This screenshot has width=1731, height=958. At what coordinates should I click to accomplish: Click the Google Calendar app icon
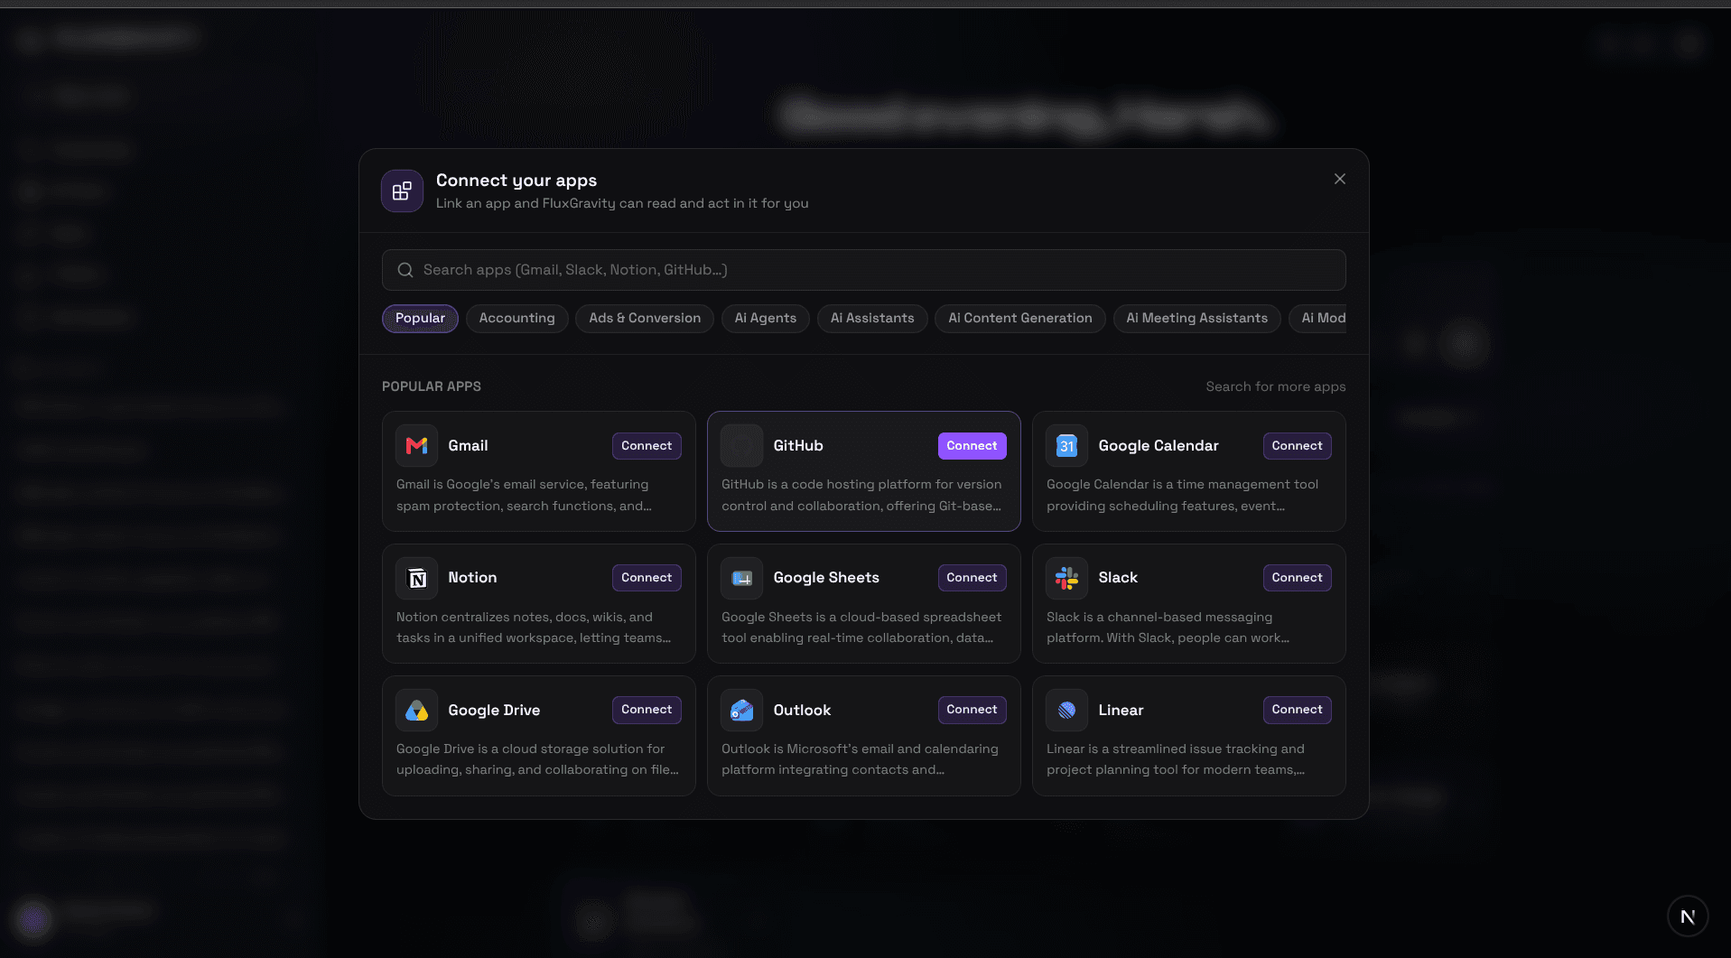coord(1066,446)
